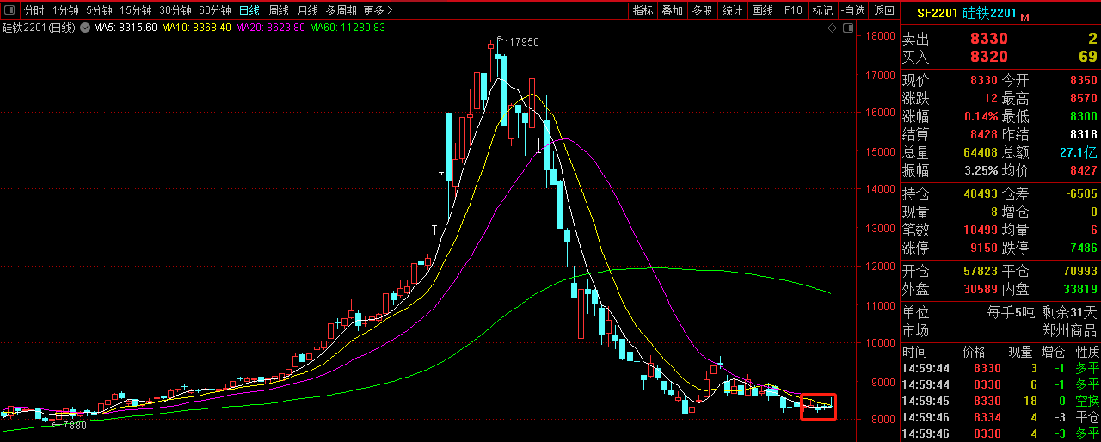Open the 画线 drawing tools
The height and width of the screenshot is (442, 1101).
(762, 10)
